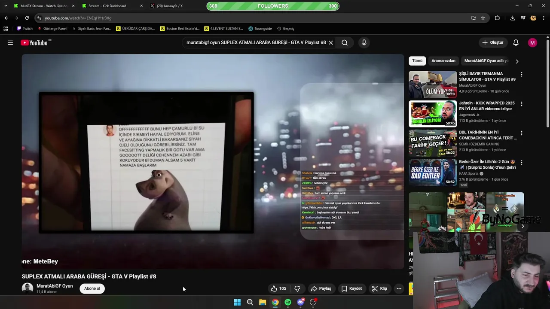Open the Geçmiş history bookmark
The height and width of the screenshot is (309, 550).
(285, 29)
